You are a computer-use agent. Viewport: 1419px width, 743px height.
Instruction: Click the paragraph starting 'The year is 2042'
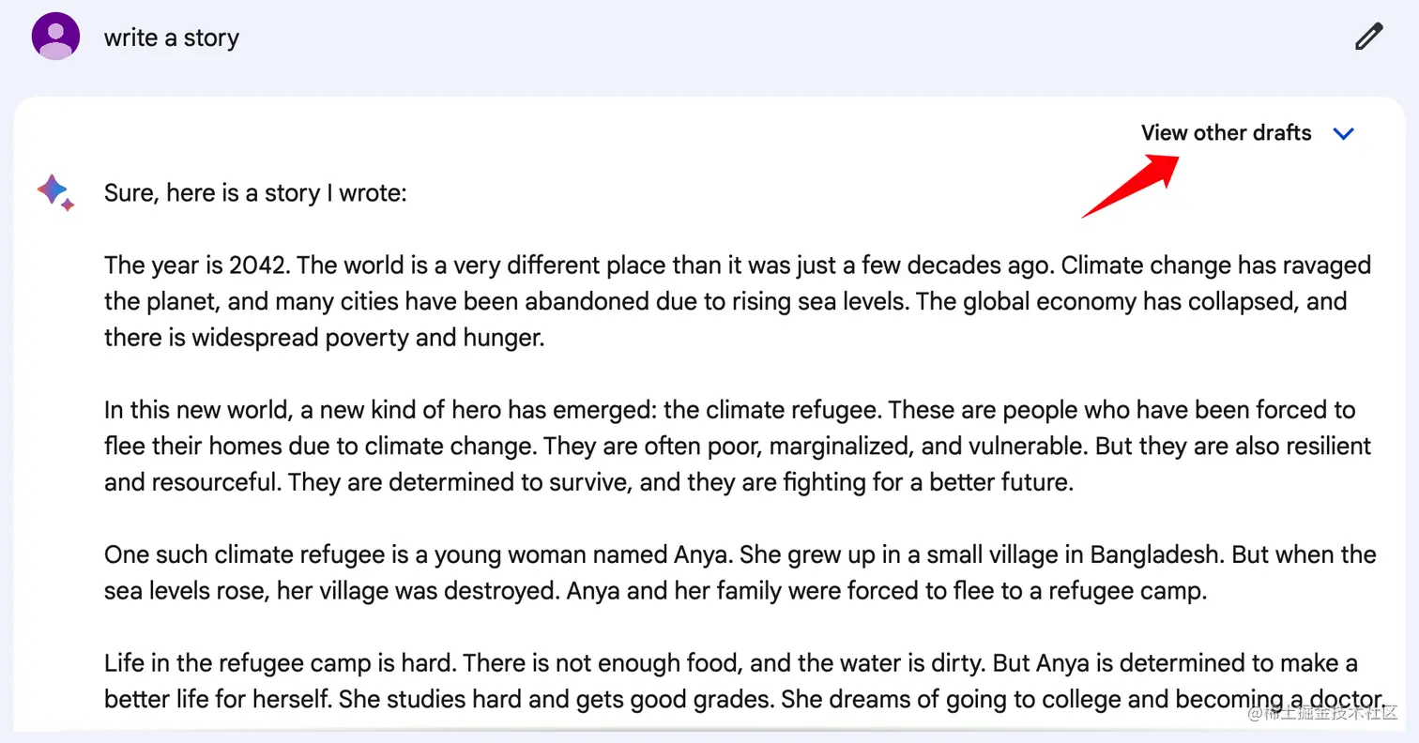[738, 301]
